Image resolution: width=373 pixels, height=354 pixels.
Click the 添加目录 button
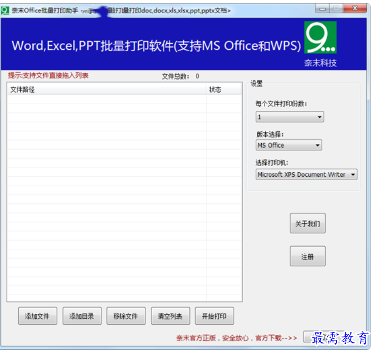[x=82, y=316]
